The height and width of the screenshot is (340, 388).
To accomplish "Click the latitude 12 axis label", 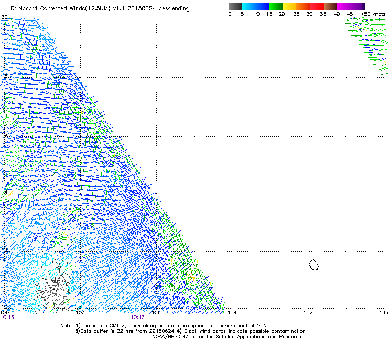I will [4, 250].
